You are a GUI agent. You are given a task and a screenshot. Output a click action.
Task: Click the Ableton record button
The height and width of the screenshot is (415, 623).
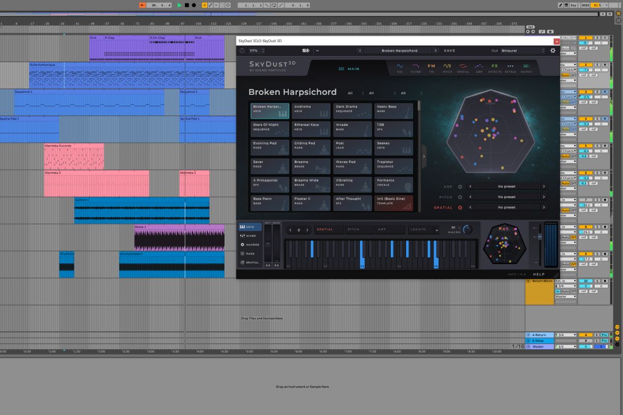point(194,5)
